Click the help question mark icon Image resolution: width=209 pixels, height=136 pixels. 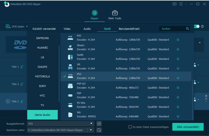click(x=202, y=27)
